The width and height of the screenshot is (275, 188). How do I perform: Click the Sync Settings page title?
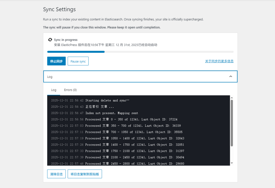click(x=59, y=9)
